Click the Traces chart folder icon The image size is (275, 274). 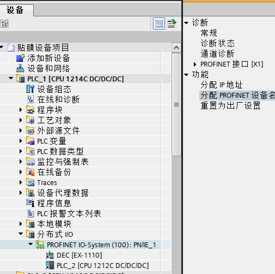[x=31, y=182]
